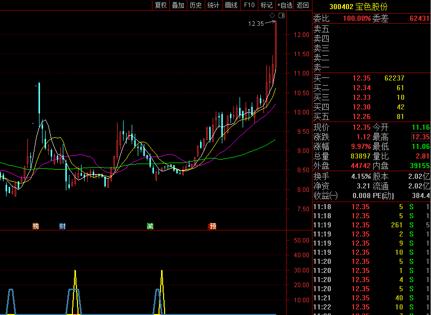Select the 11:22 trade row

pos(372,307)
